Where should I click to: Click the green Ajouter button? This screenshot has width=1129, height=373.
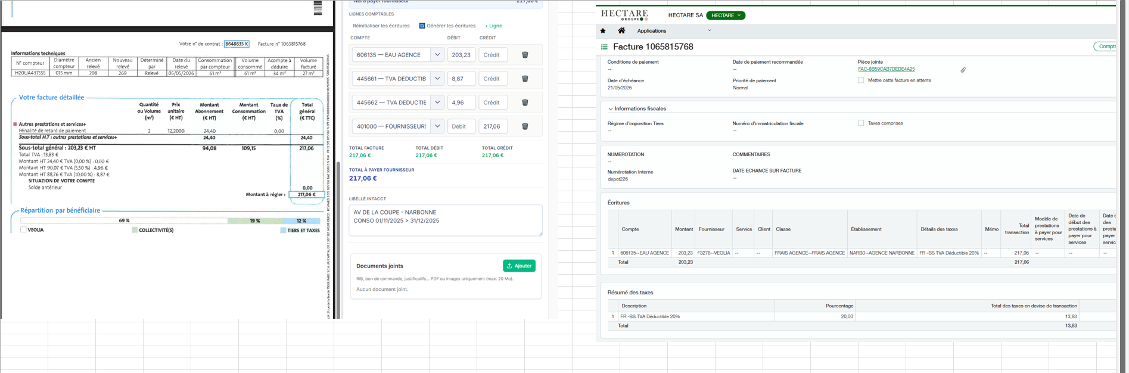click(x=519, y=266)
